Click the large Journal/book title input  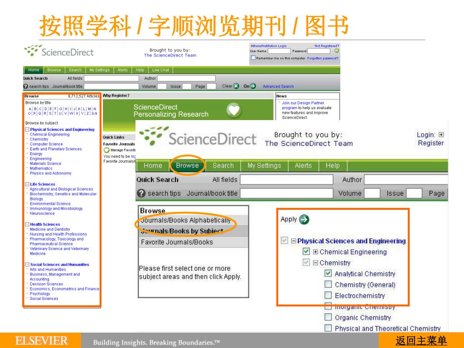tap(286, 193)
